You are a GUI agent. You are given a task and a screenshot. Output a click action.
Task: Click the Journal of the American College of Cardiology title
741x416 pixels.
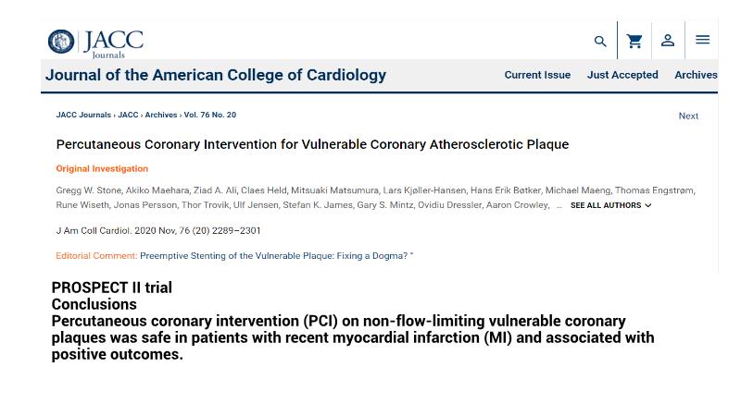[x=216, y=75]
